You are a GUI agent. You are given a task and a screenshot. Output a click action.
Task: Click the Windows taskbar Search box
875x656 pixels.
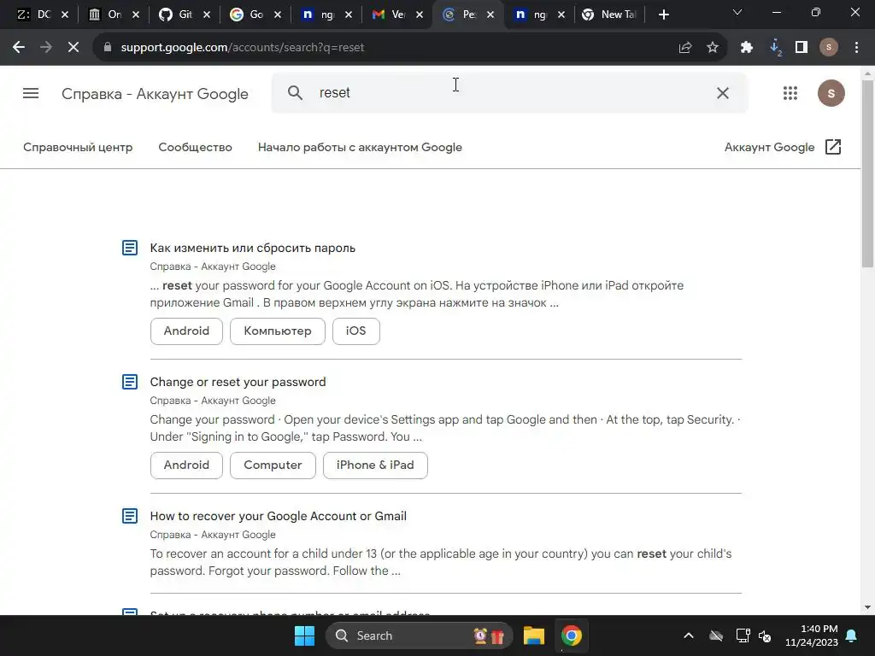[x=419, y=635]
